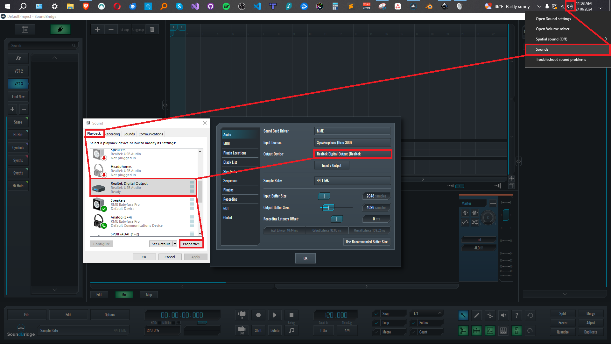This screenshot has height=344, width=611.
Task: Start playback with the play button
Action: (x=275, y=315)
